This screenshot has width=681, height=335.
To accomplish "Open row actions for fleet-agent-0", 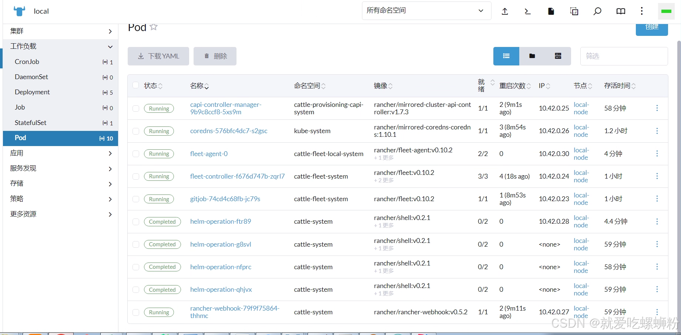I will coord(657,153).
